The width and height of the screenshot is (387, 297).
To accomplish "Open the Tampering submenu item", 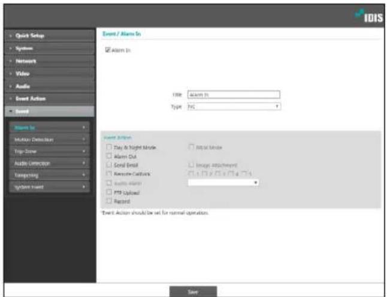I will pyautogui.click(x=49, y=175).
